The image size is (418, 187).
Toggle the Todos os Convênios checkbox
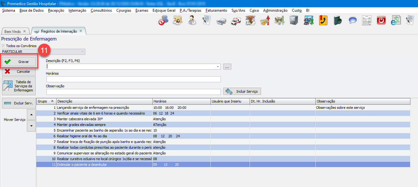(3, 46)
